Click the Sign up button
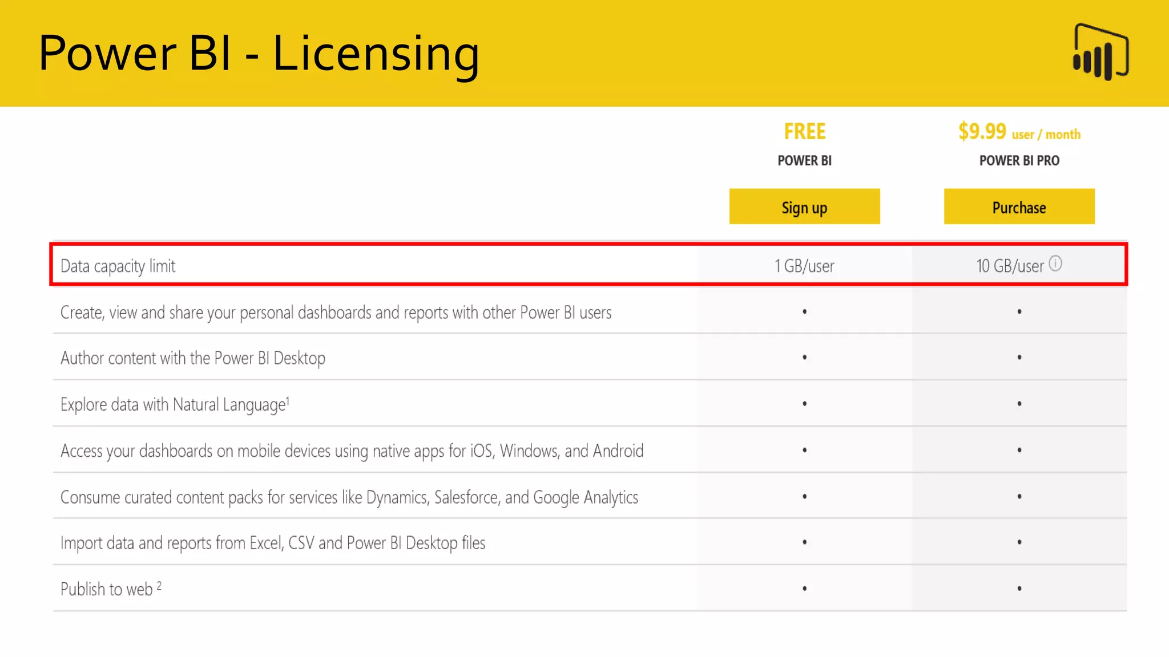The width and height of the screenshot is (1169, 657). [x=804, y=206]
